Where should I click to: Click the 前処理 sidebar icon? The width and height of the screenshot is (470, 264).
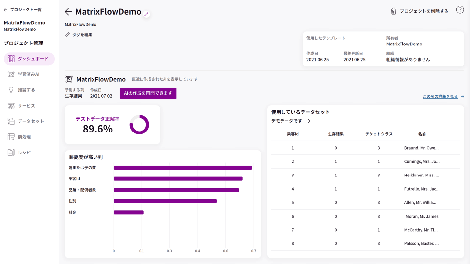tap(11, 137)
